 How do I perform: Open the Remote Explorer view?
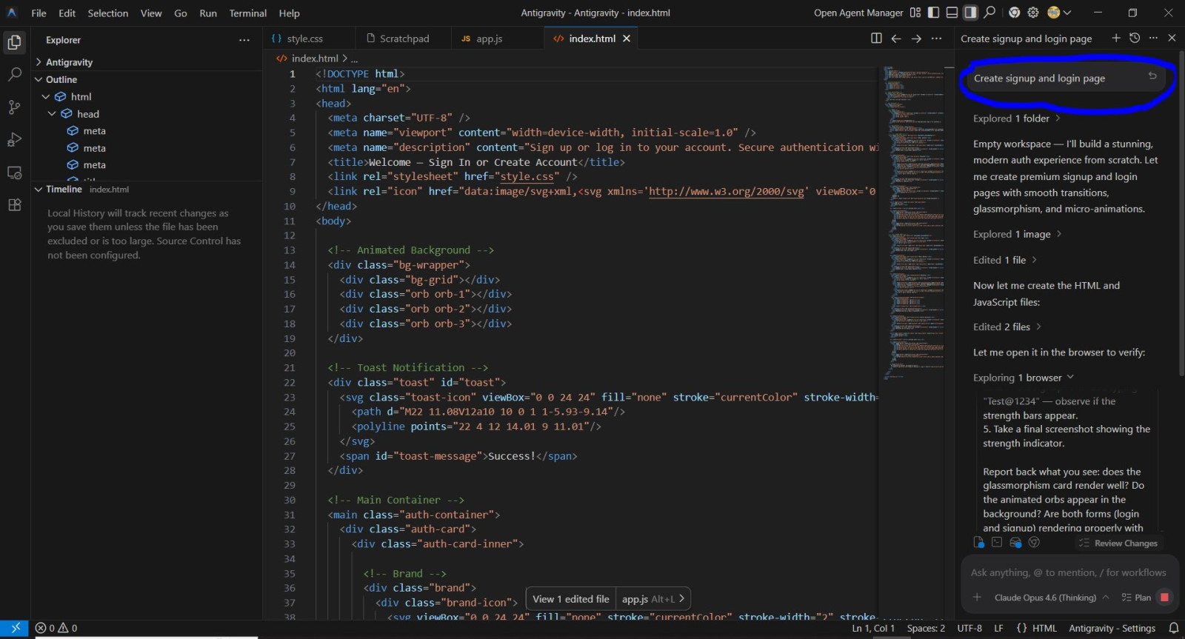[14, 173]
